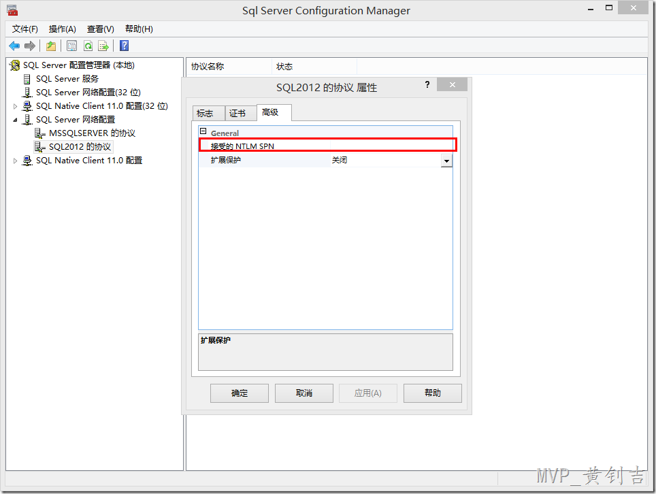The height and width of the screenshot is (494, 656).
Task: Select SQL Server 服务 in the tree
Action: 67,79
